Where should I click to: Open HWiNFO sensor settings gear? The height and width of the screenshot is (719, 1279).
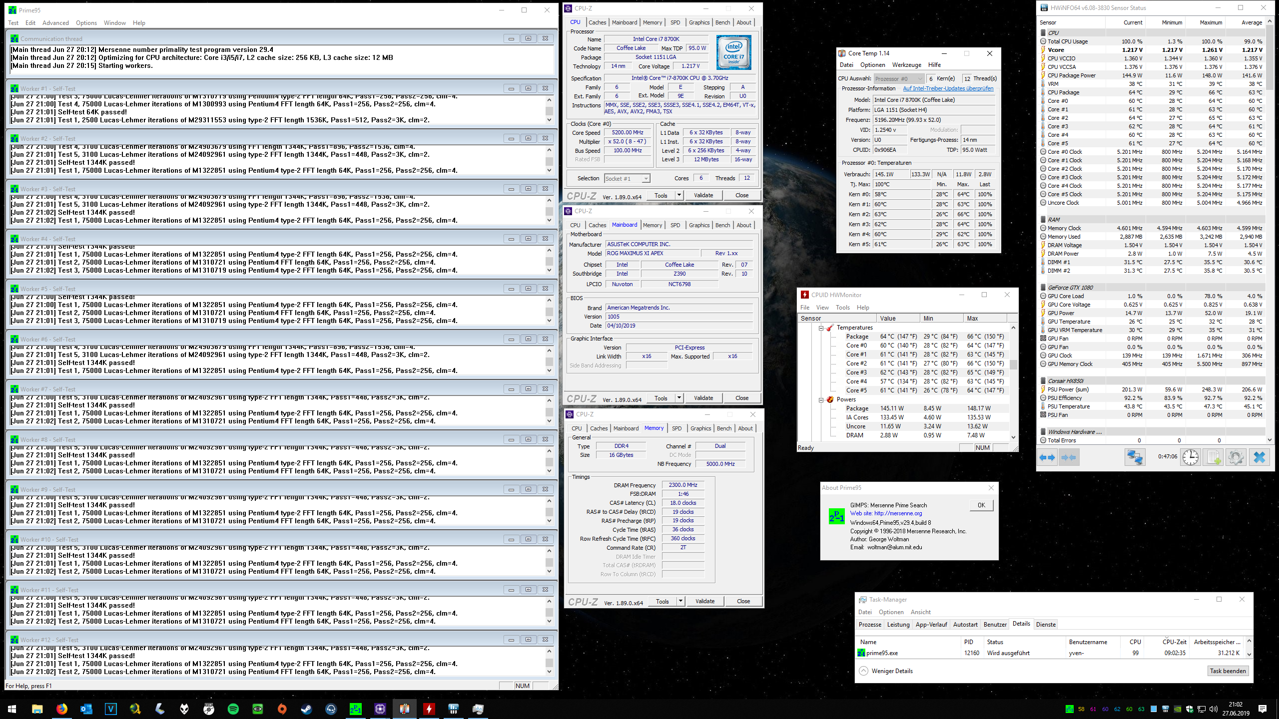(x=1236, y=457)
